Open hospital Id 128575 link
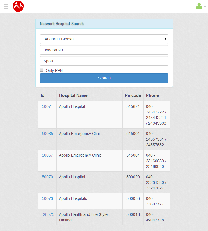Image resolution: width=208 pixels, height=231 pixels. pos(47,214)
